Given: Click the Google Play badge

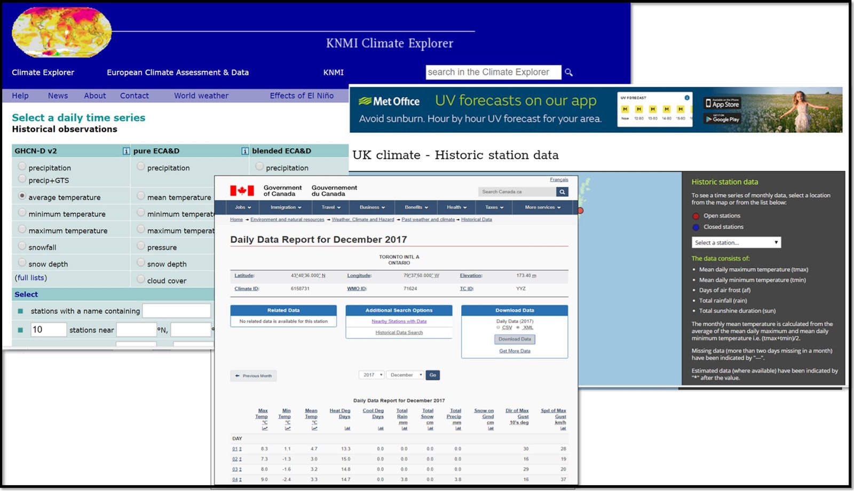Looking at the screenshot, I should click(x=722, y=118).
